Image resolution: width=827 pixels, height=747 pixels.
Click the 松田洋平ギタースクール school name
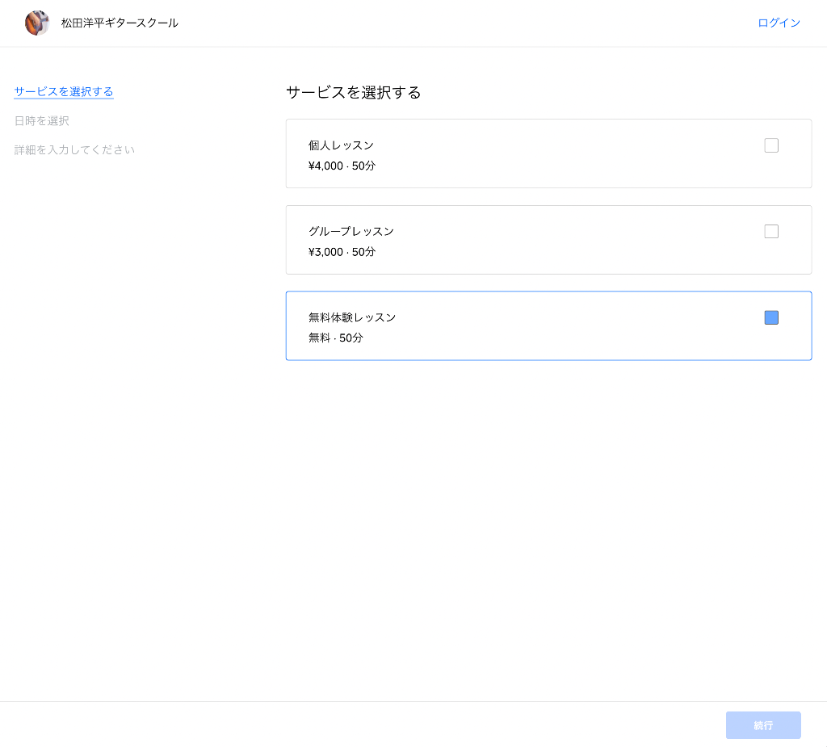coord(120,23)
